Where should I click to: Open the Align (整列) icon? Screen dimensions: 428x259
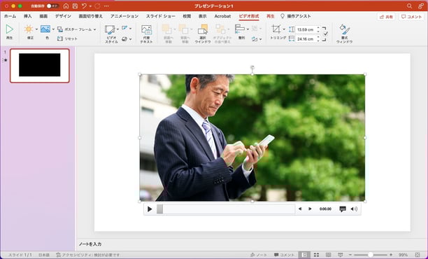(240, 29)
